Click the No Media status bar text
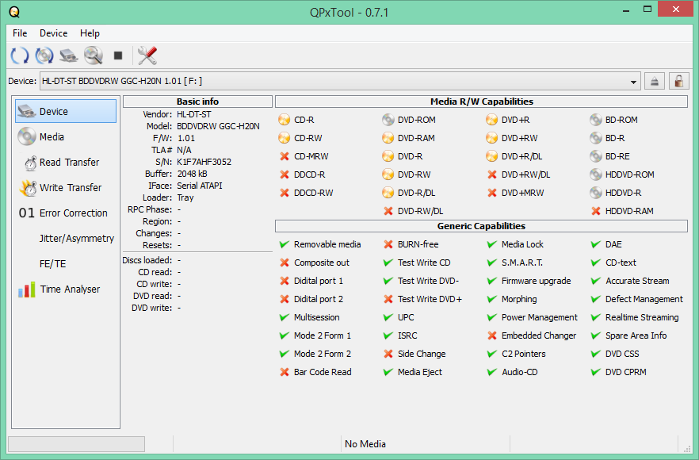 click(x=365, y=444)
